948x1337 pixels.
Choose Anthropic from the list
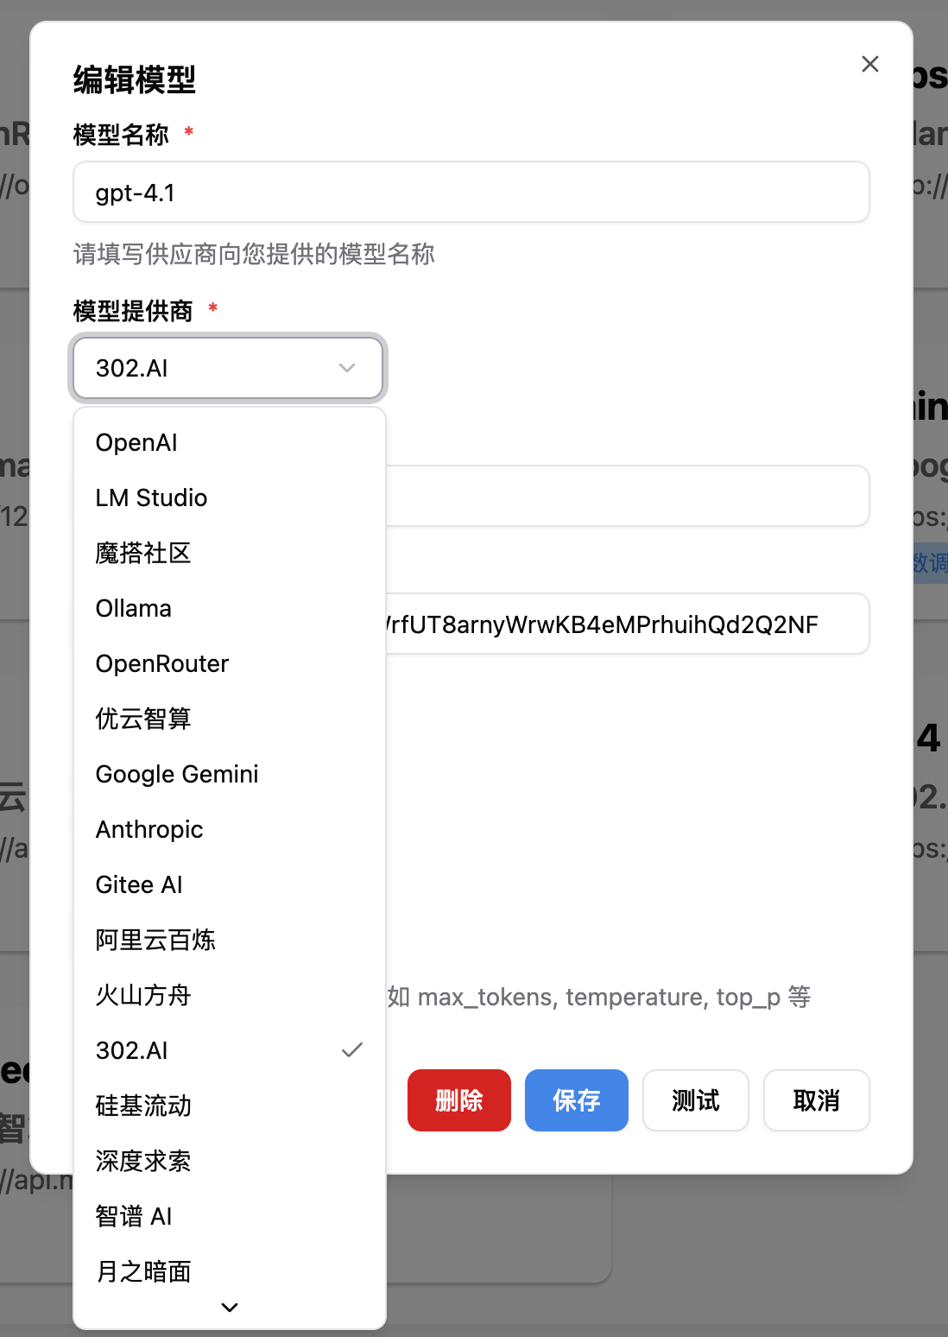pos(149,829)
